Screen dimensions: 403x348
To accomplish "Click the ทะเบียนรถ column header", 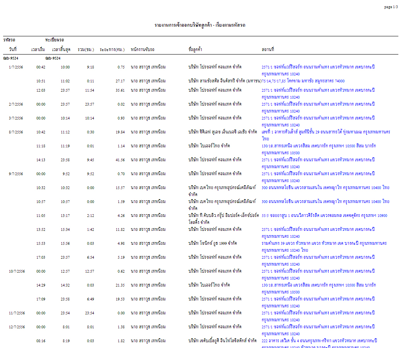I will 55,40.
